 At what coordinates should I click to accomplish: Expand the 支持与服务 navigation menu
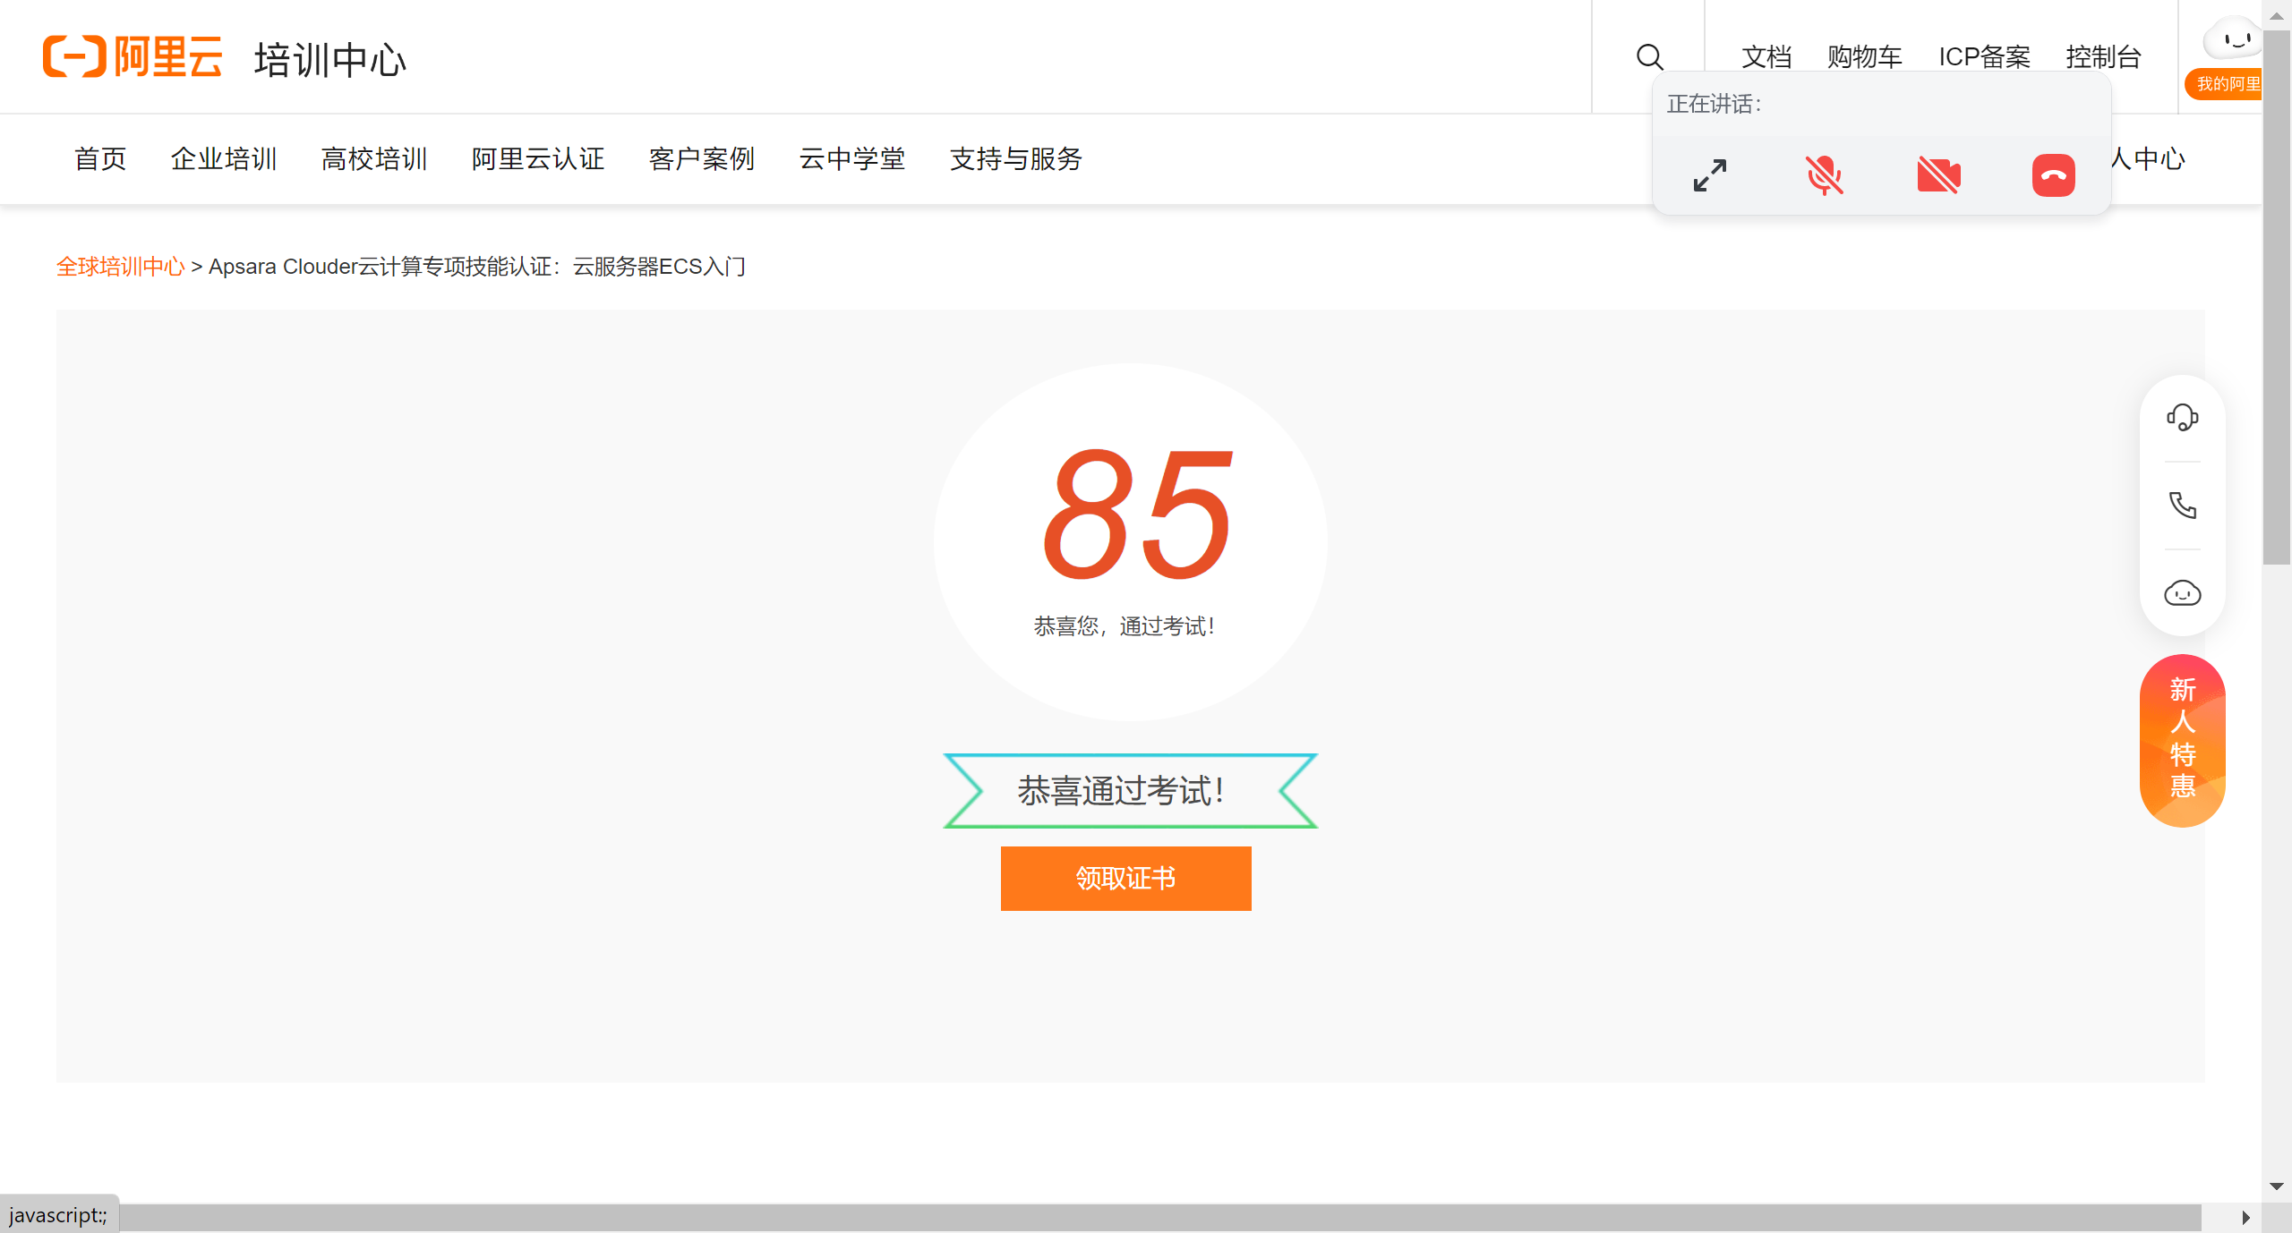(1015, 159)
